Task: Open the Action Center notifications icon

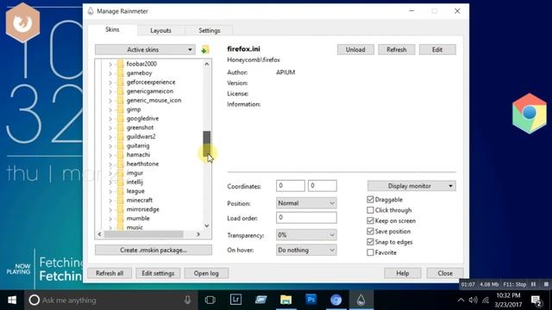Action: [x=536, y=301]
